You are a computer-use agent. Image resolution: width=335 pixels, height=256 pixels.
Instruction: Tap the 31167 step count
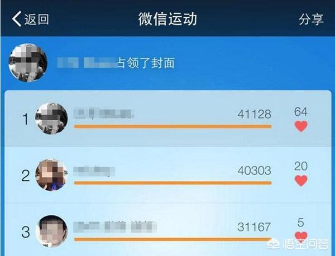(254, 227)
